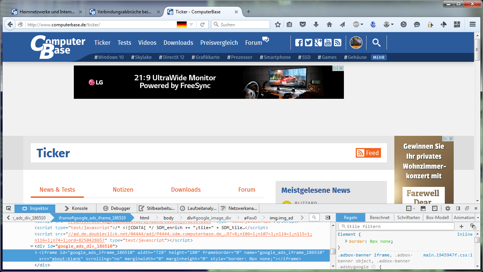
Task: Collapse the inspector sidebar pane
Action: click(328, 218)
